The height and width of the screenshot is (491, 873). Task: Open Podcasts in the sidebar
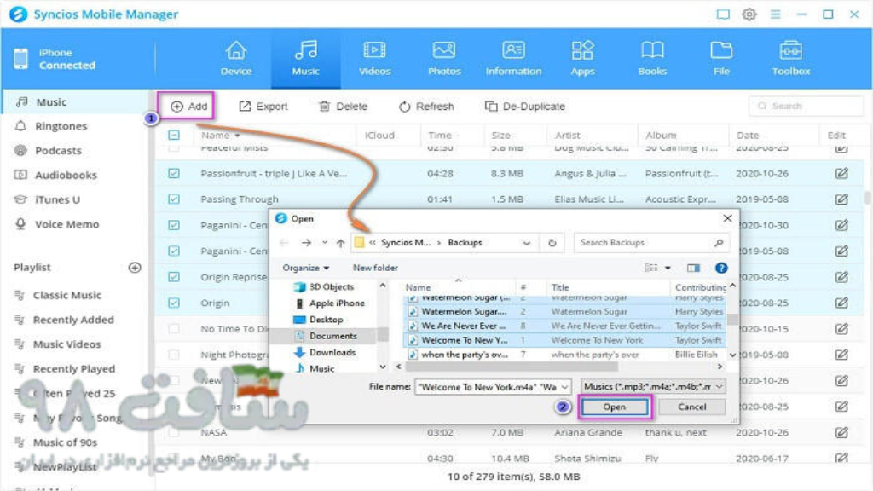click(x=58, y=151)
